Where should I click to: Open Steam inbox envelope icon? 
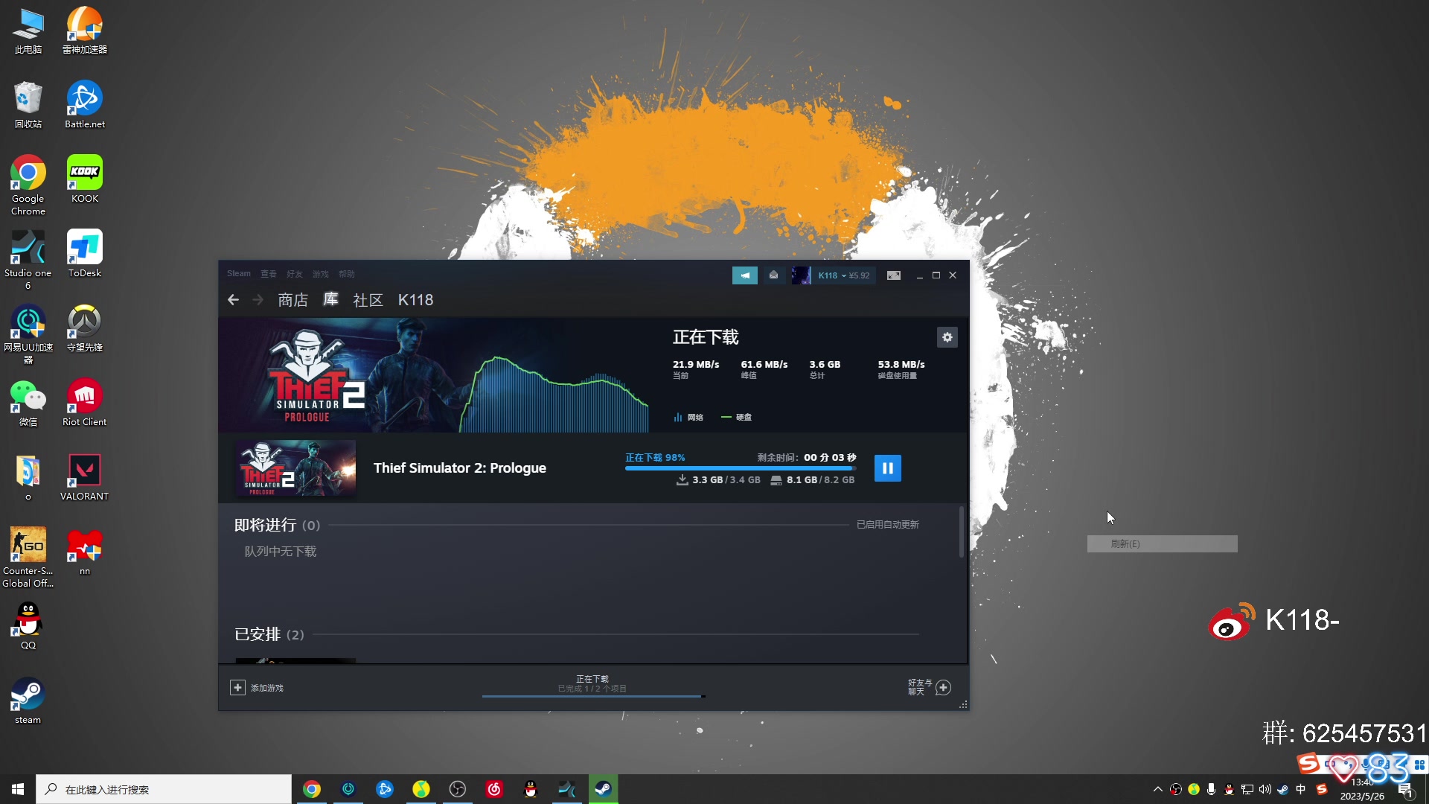pos(773,275)
